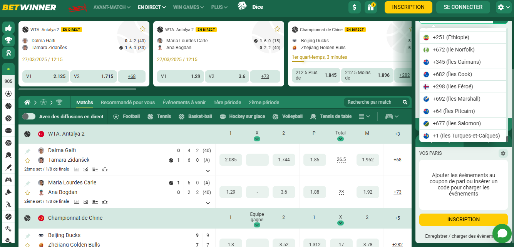This screenshot has width=514, height=247.
Task: Click SE CONNECTER button
Action: [463, 7]
